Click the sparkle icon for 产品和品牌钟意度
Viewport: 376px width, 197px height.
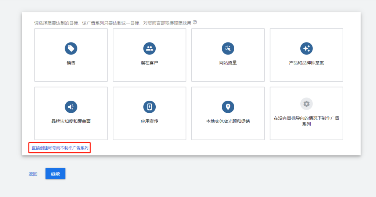(306, 48)
